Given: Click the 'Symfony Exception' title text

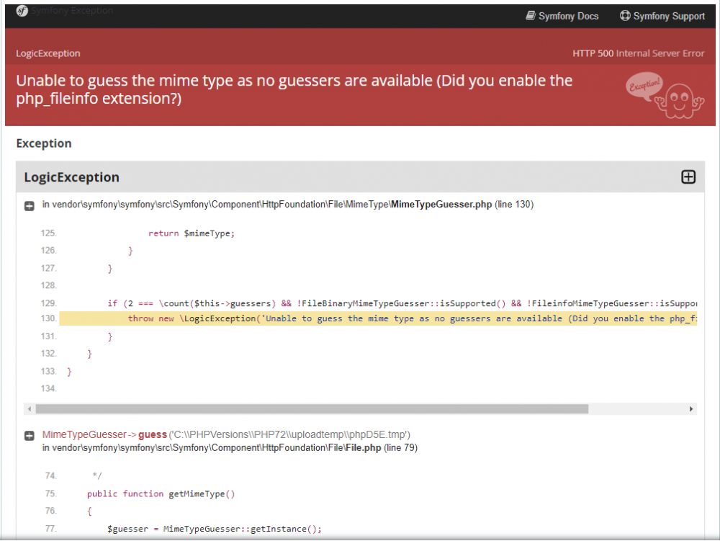Looking at the screenshot, I should (72, 11).
